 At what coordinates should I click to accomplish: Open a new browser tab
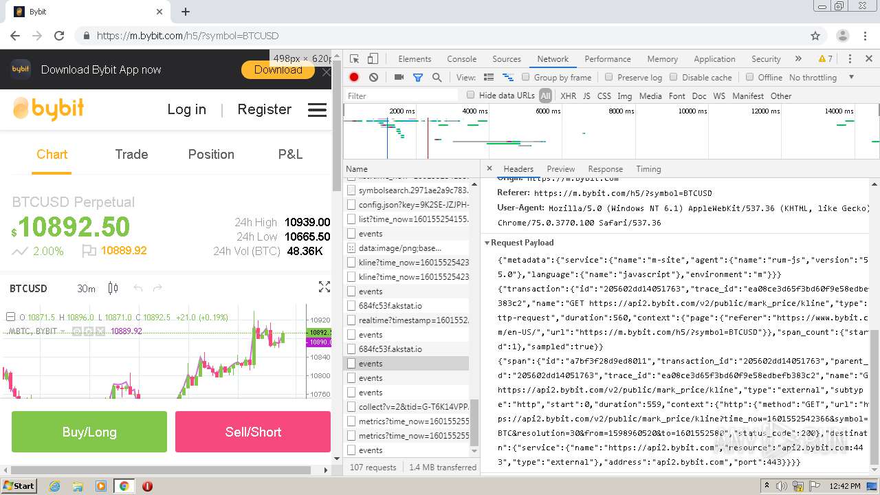186,12
